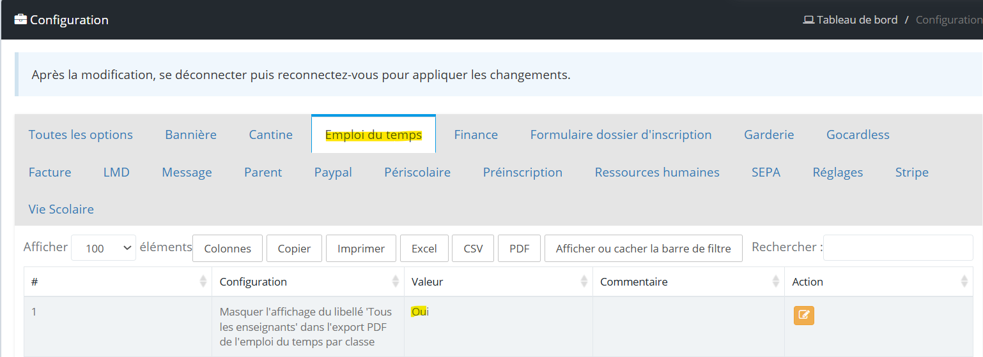Export the table with the Excel button
Viewport: 983px width, 357px height.
[x=424, y=248]
